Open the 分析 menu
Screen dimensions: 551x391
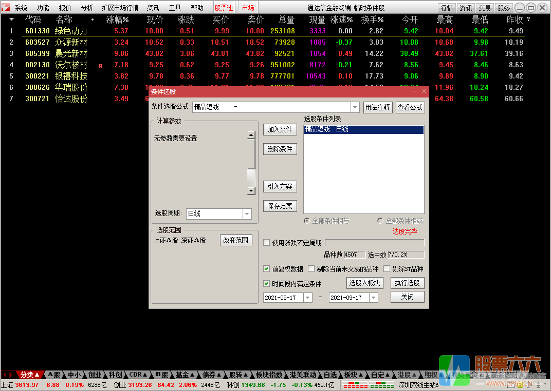87,8
